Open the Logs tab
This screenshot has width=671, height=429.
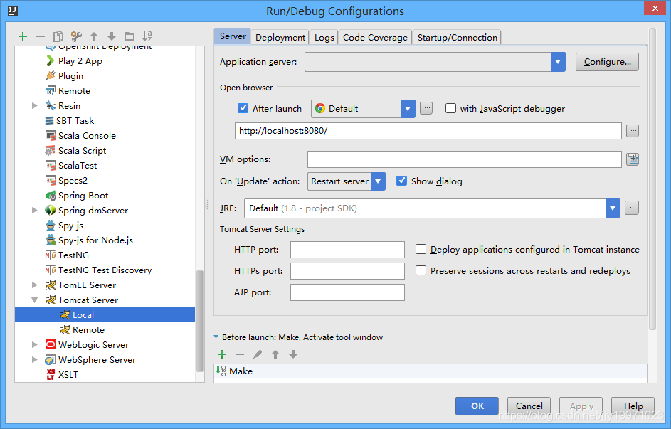click(x=324, y=38)
